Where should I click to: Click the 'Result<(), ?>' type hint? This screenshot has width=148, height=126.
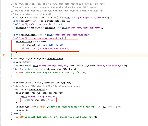(x=114, y=107)
